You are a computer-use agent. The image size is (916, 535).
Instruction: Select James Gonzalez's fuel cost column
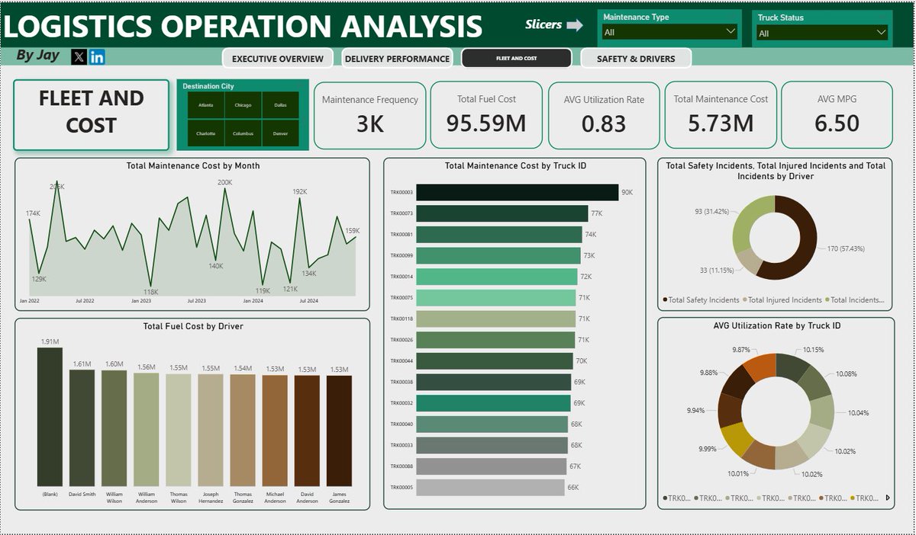click(x=339, y=431)
